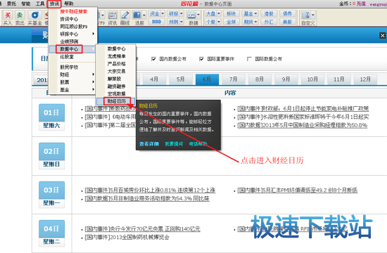387x253 pixels.
Task: Click the 全球 global toolbar button
Action: point(231,22)
